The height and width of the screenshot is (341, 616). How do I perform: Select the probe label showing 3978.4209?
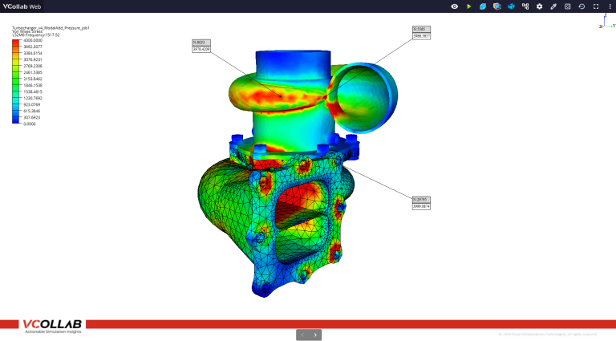(x=202, y=49)
